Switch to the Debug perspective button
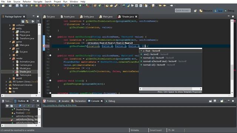Screen dimensions: 237x133 (229, 11)
